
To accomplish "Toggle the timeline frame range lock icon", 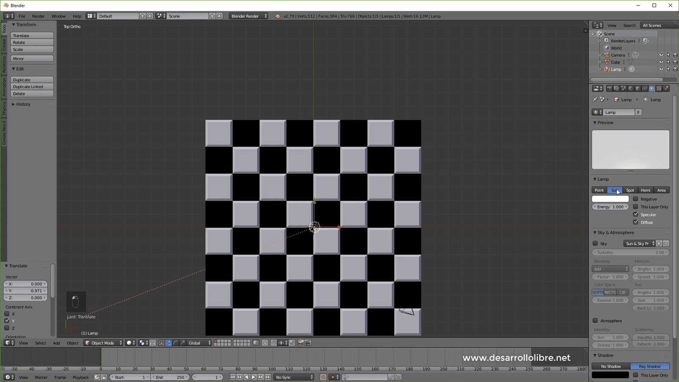I will (104, 377).
